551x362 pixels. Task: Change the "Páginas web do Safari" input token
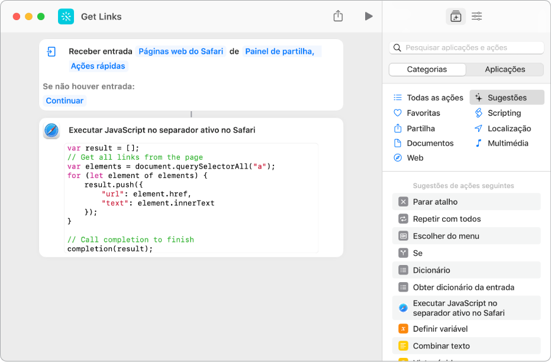(181, 51)
